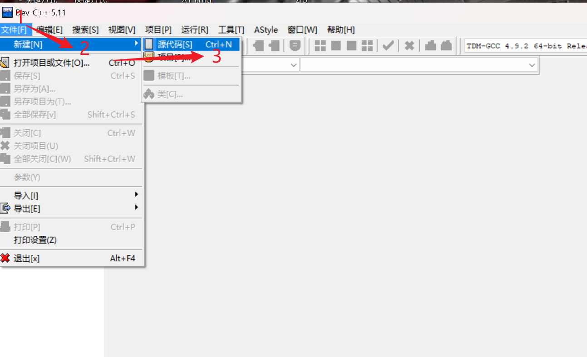The image size is (587, 357).
Task: Click the Profile Analysis chart icon
Action: tap(430, 45)
